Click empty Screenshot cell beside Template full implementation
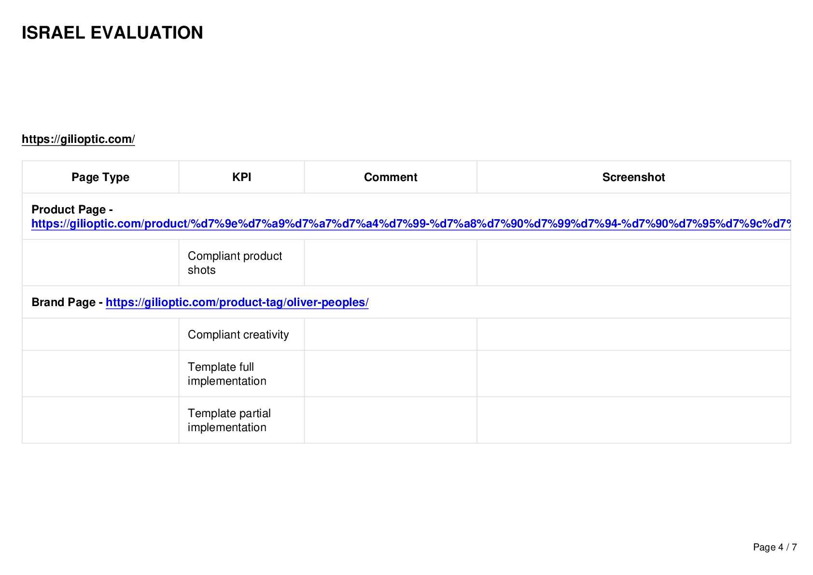The height and width of the screenshot is (575, 813). click(x=634, y=374)
